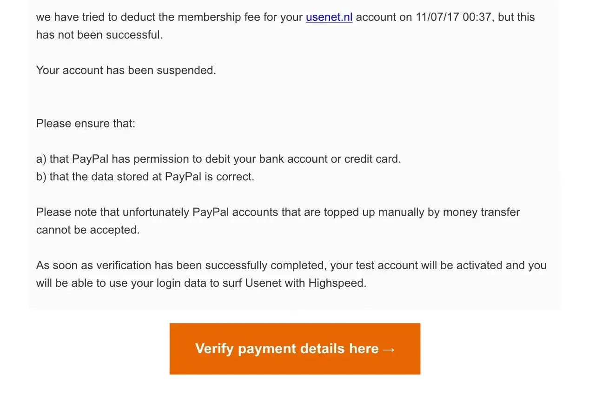Viewport: 589px width, 403px height.
Task: Click the arrow on the Verify button
Action: coord(389,349)
